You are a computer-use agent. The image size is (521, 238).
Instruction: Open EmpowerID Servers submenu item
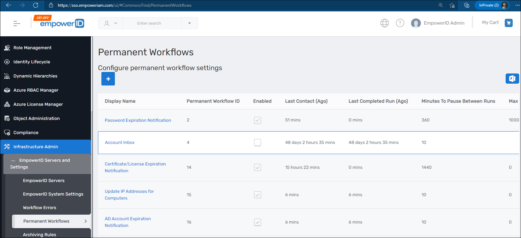pos(44,180)
